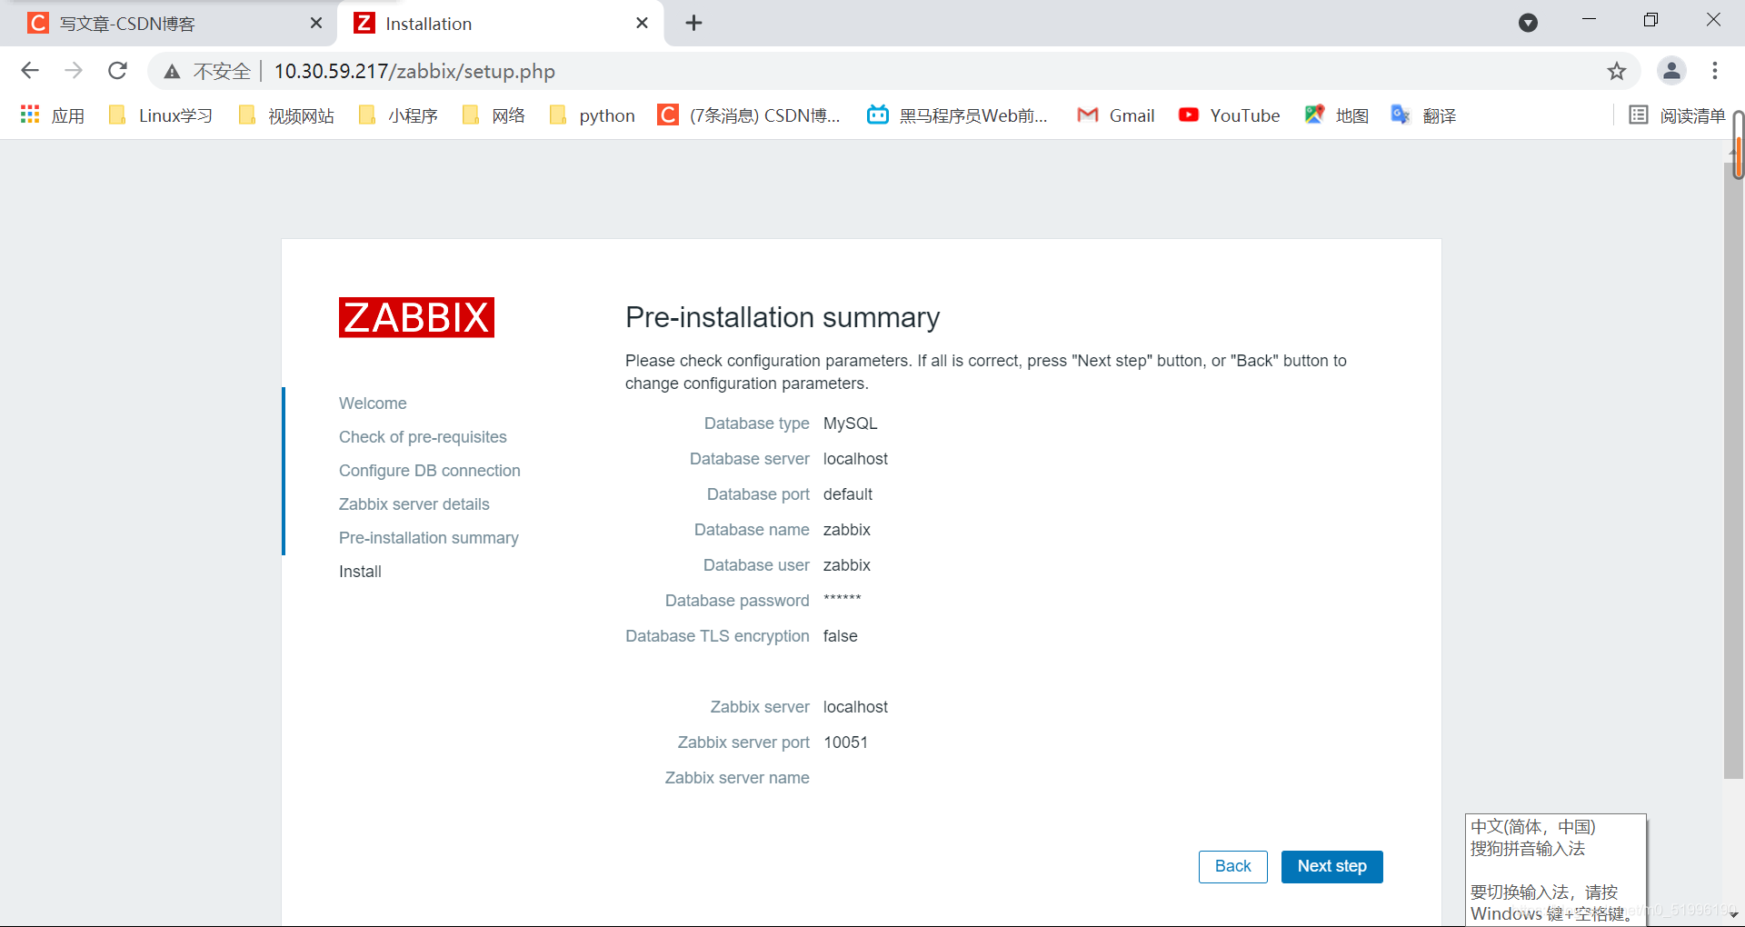Click the Database user zabbix value
Image resolution: width=1745 pixels, height=927 pixels.
[847, 565]
